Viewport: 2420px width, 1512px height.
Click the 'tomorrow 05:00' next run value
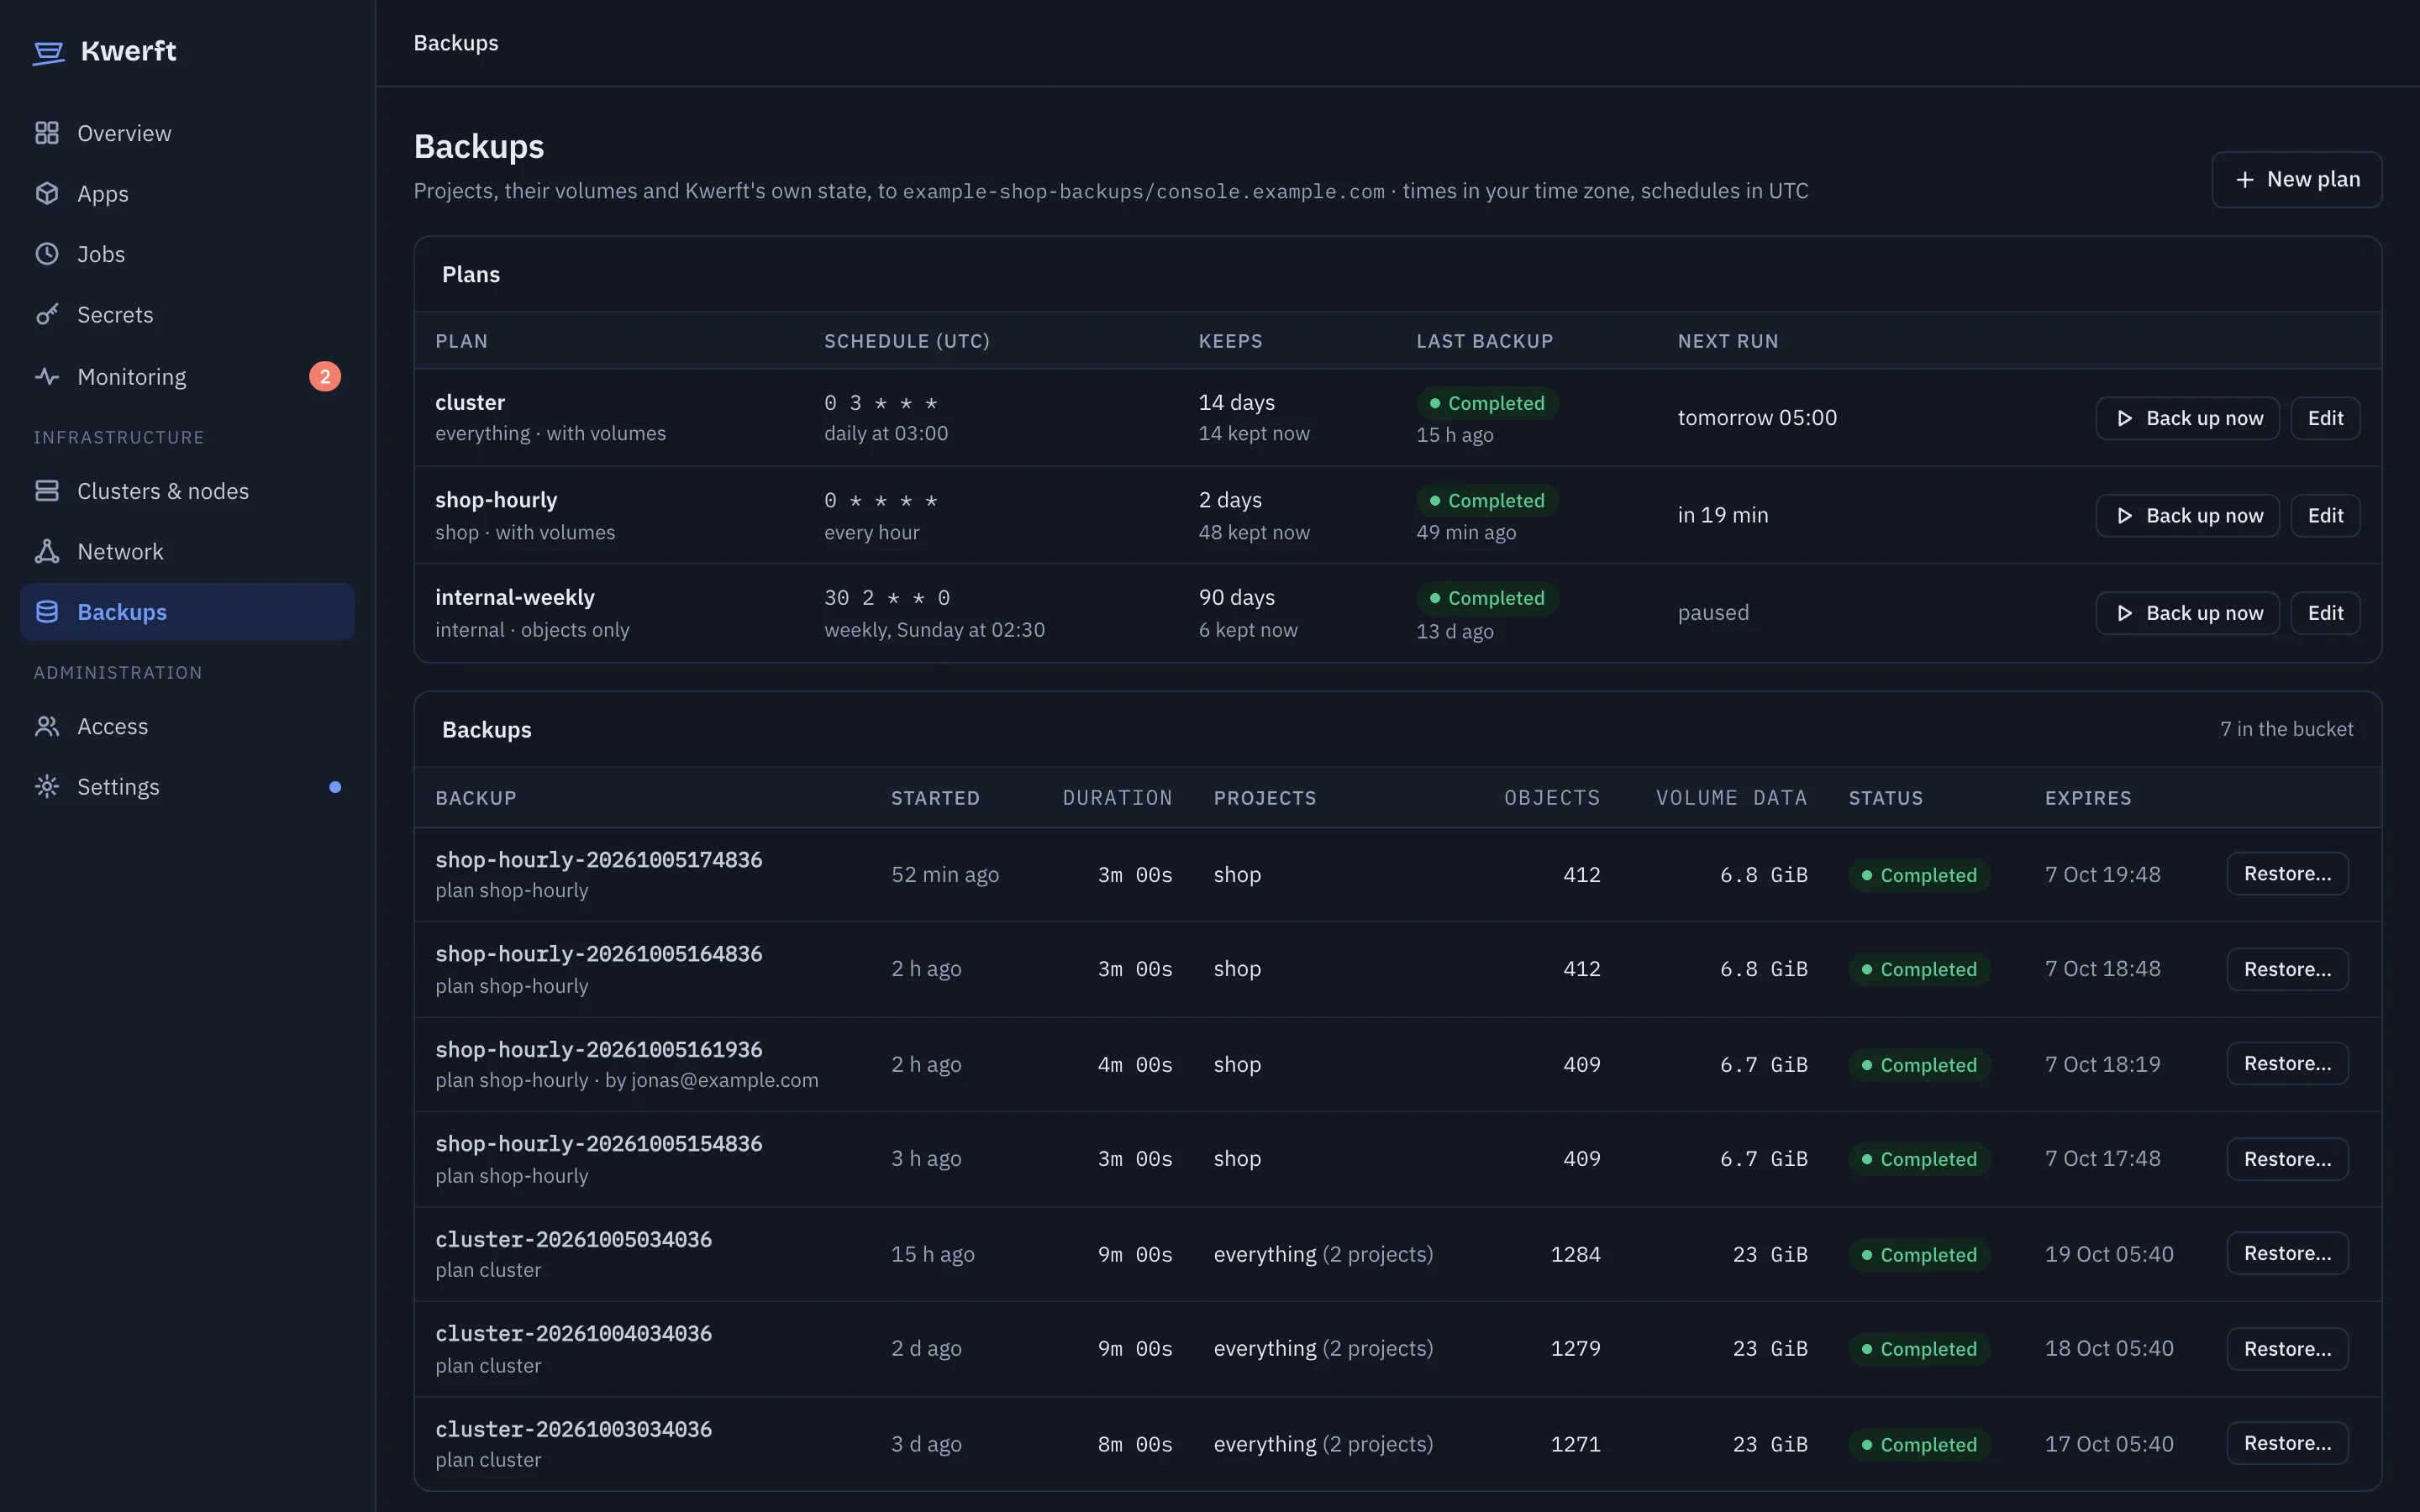[1757, 418]
